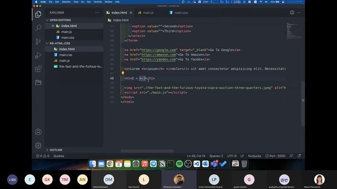This screenshot has height=189, width=337.
Task: Open Notion from the dock
Action: click(162, 164)
